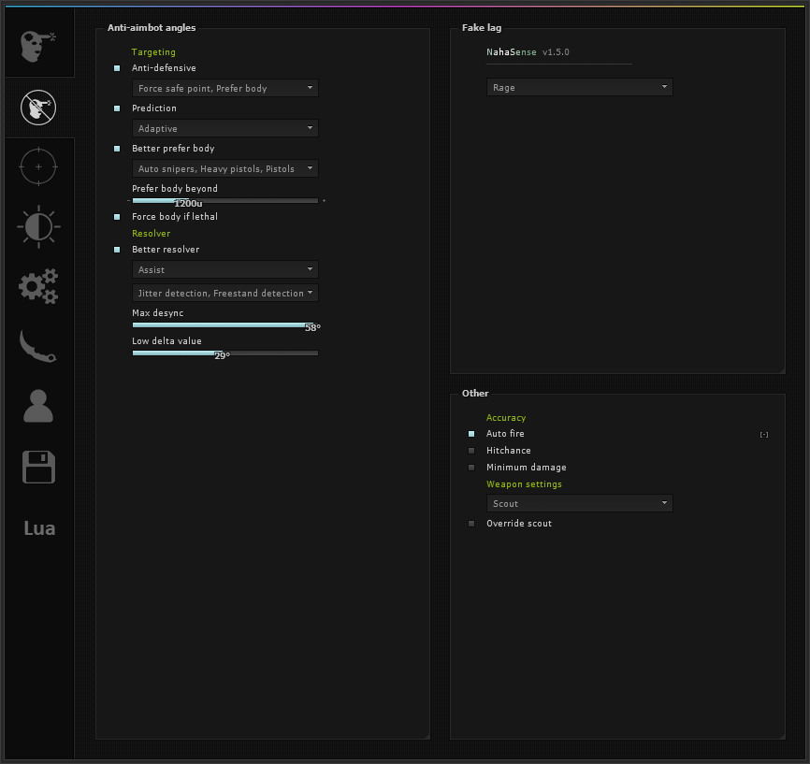Click the Anti-aimbot angles panel resize handle
Viewport: 810px width, 764px height.
pyautogui.click(x=427, y=737)
